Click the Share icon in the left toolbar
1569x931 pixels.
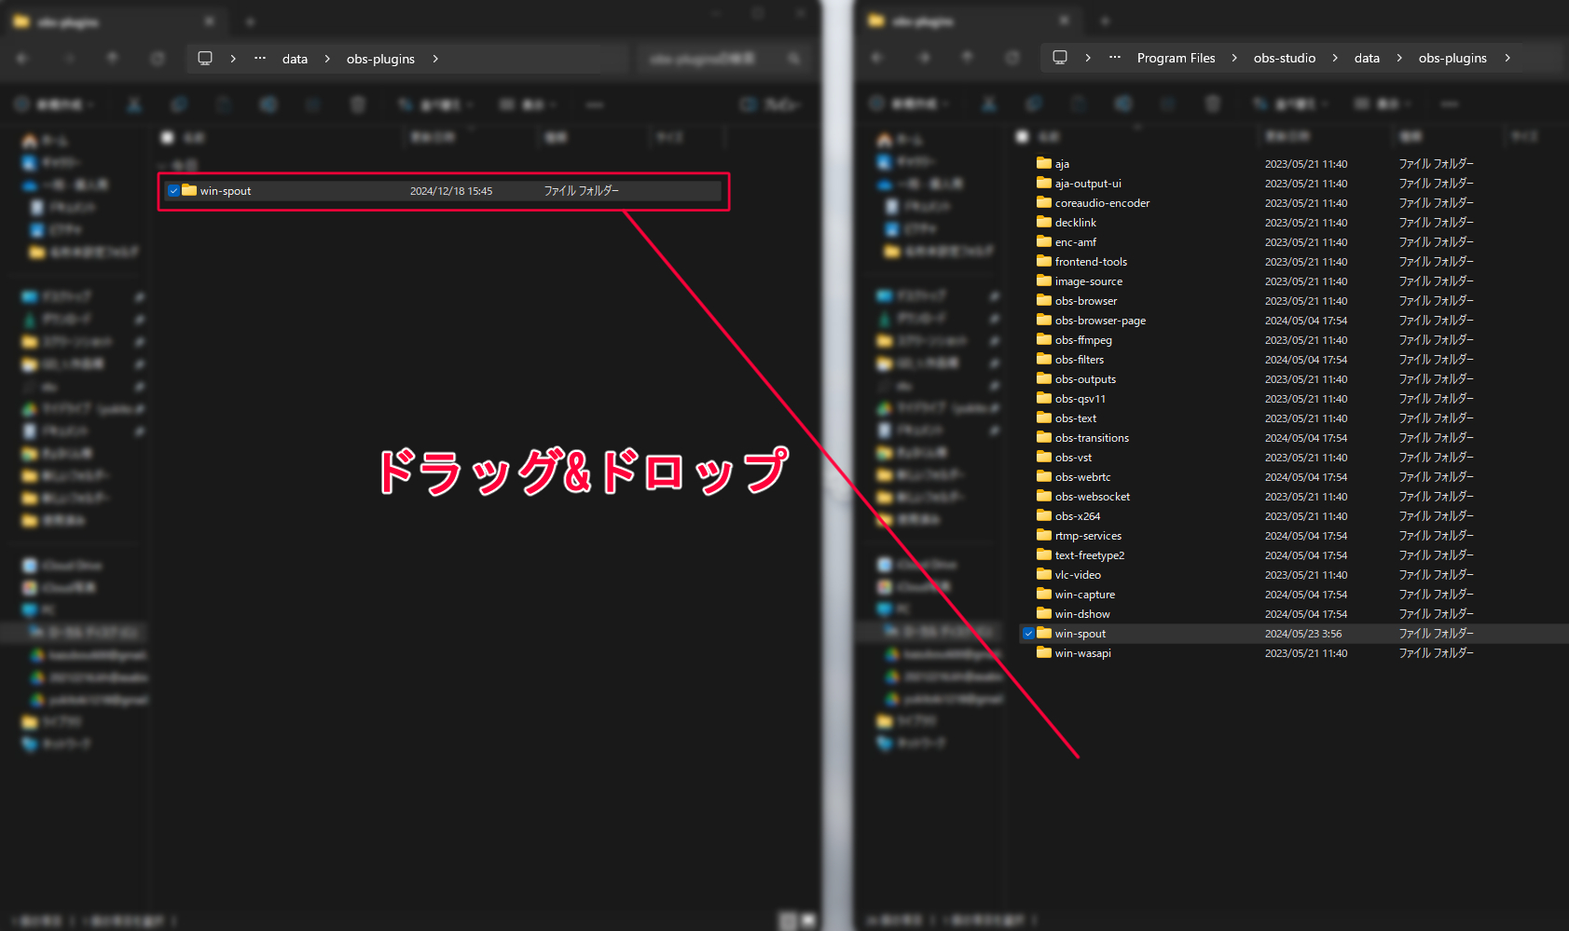tap(313, 104)
